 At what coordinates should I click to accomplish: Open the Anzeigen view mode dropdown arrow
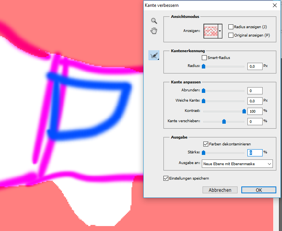(x=220, y=31)
